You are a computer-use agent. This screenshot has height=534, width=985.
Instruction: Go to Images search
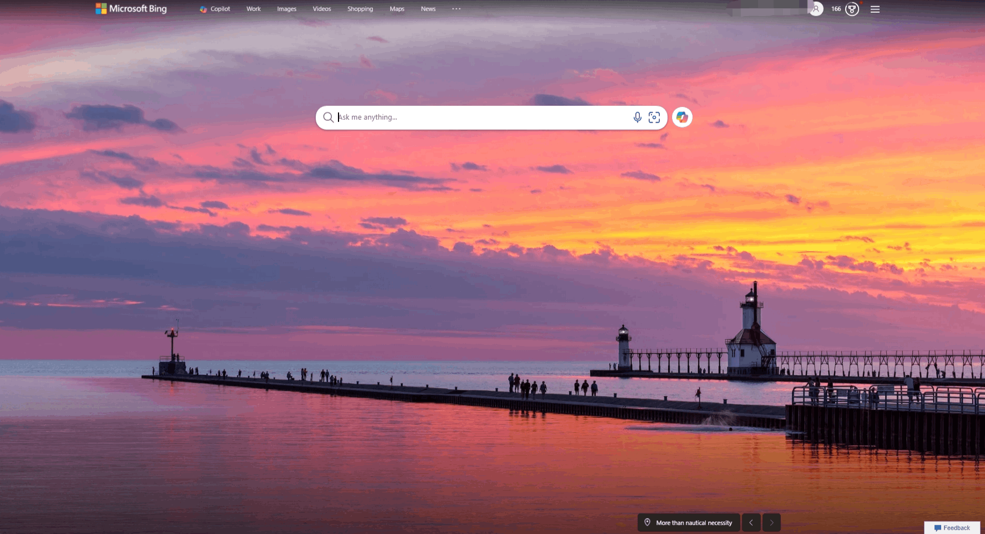(x=287, y=9)
